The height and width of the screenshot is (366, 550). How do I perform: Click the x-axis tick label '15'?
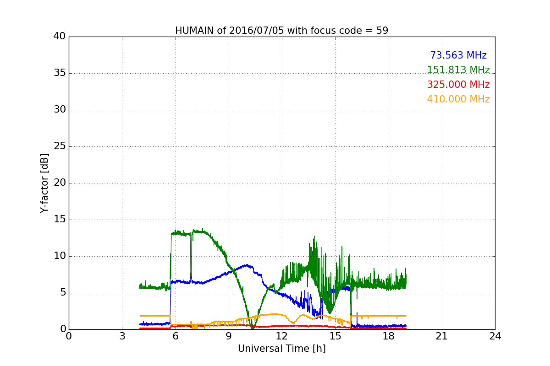(x=335, y=336)
